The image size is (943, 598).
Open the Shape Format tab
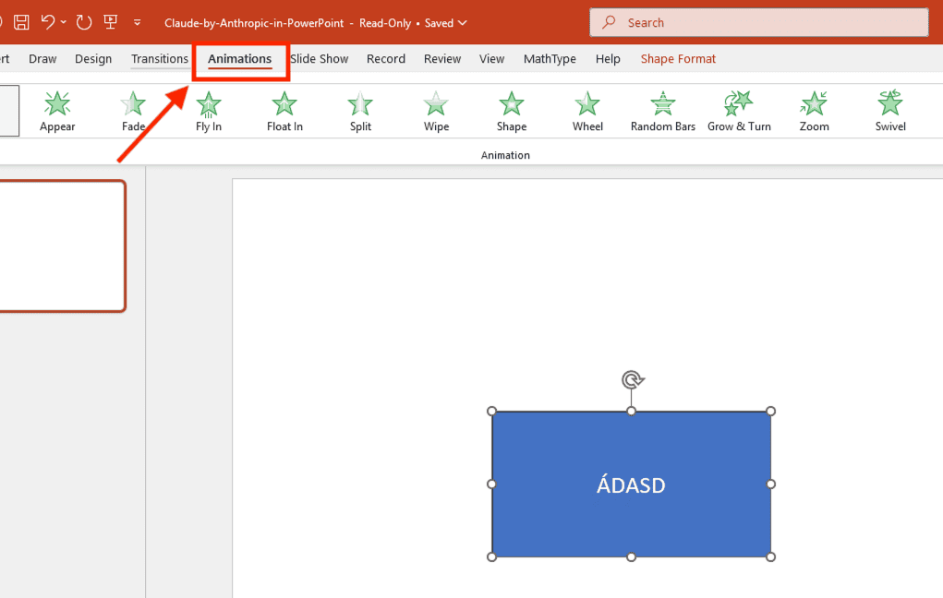tap(678, 58)
